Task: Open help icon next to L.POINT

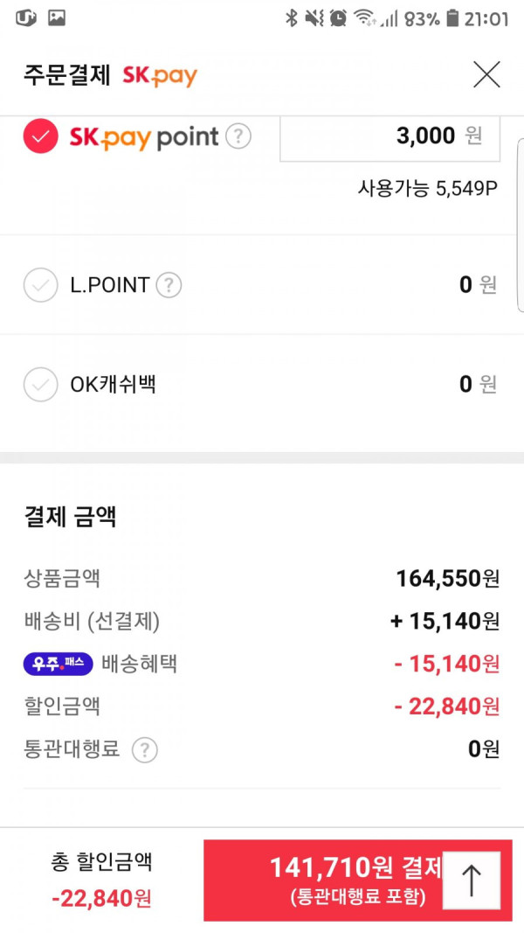Action: pos(169,285)
